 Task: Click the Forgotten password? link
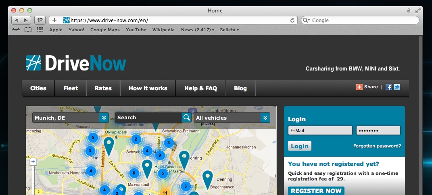click(377, 146)
